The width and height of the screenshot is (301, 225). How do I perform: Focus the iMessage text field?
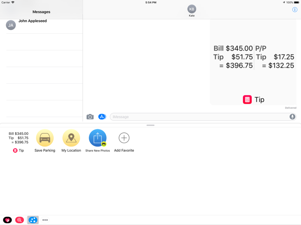click(x=203, y=117)
